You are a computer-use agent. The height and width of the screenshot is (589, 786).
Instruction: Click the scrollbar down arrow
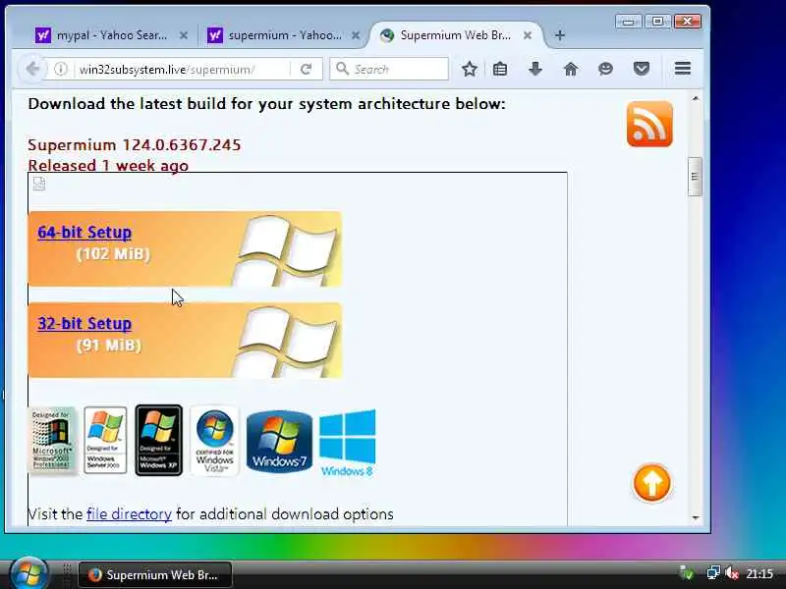[x=696, y=517]
